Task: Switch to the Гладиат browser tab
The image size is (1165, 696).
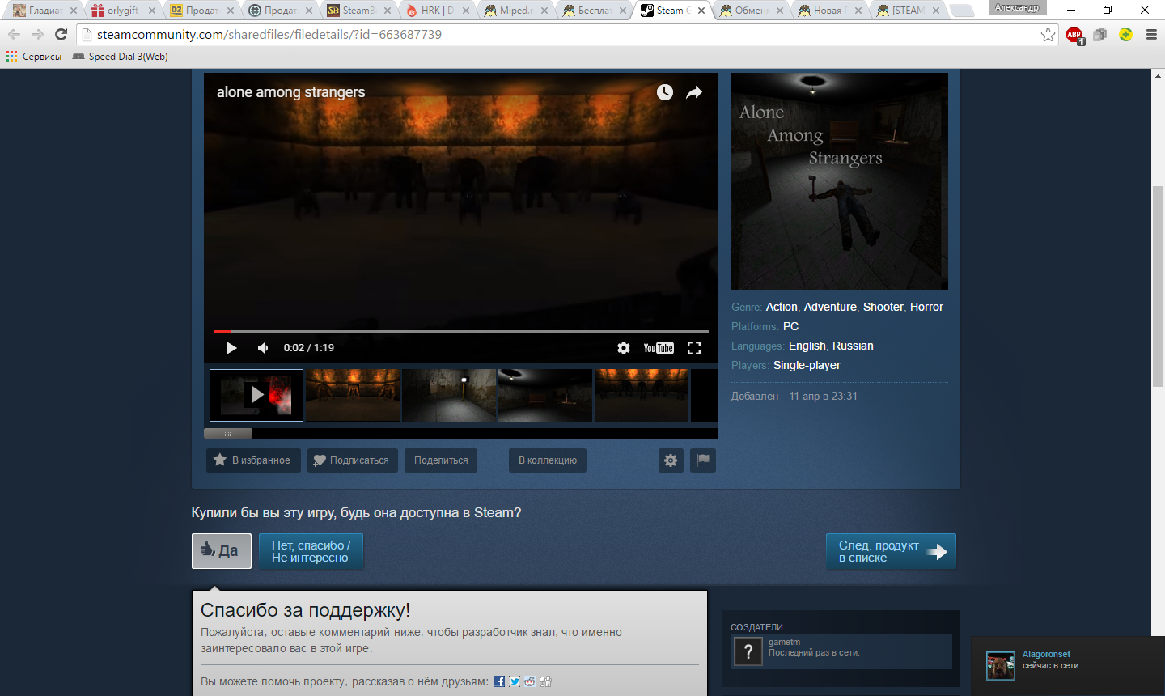Action: pos(44,11)
